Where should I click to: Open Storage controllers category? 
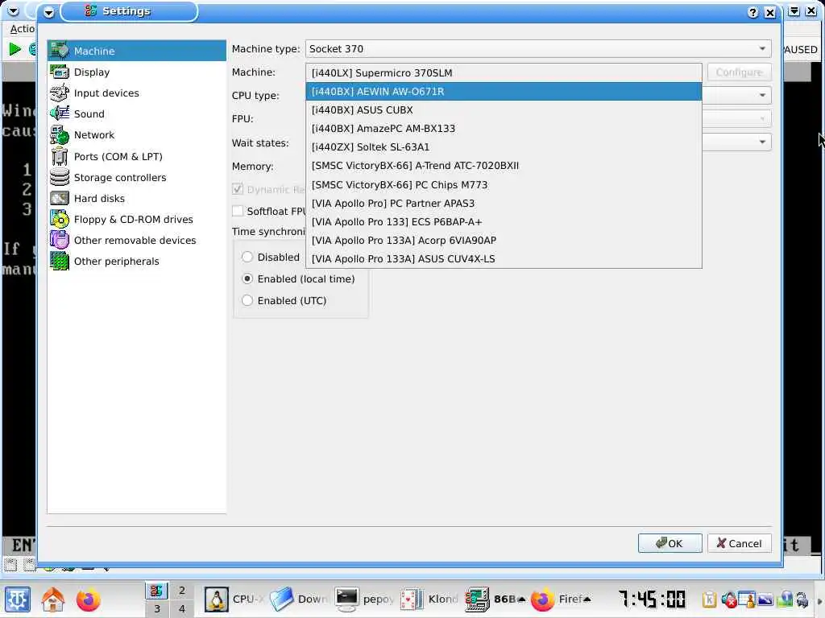click(x=137, y=178)
